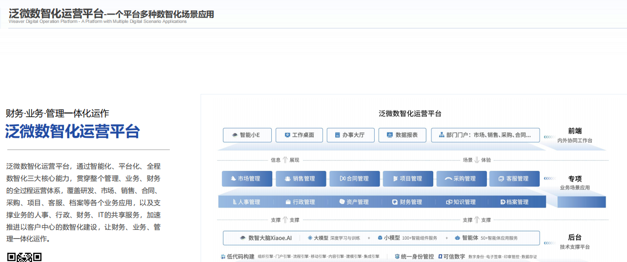Click the 可信数字 label

pyautogui.click(x=454, y=256)
